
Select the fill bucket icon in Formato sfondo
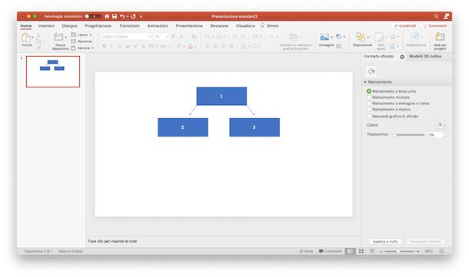coord(371,71)
